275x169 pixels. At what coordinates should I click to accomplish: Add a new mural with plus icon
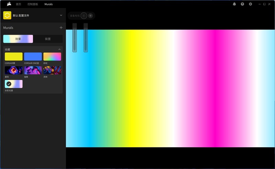point(61,28)
